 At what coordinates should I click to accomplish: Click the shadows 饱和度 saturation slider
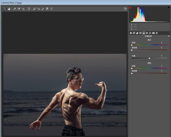coord(149,73)
